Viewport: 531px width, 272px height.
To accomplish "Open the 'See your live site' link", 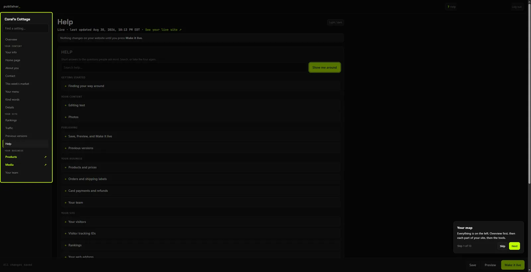I will 163,30.
